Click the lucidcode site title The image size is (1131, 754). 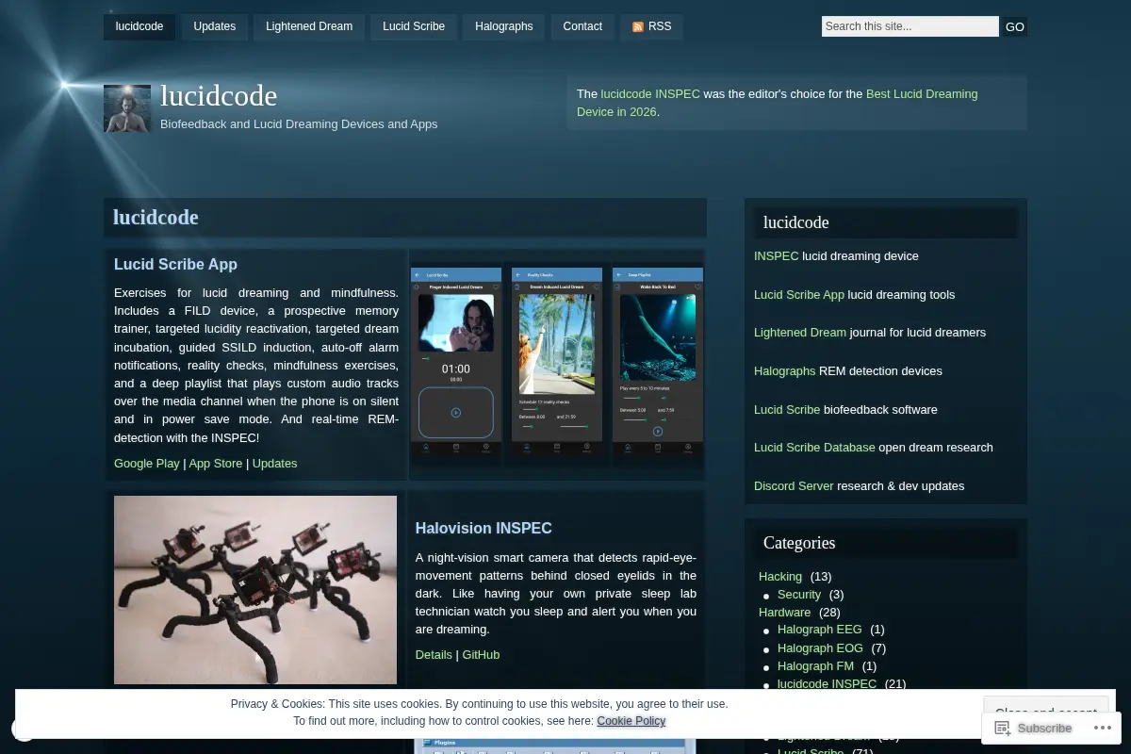[x=219, y=96]
